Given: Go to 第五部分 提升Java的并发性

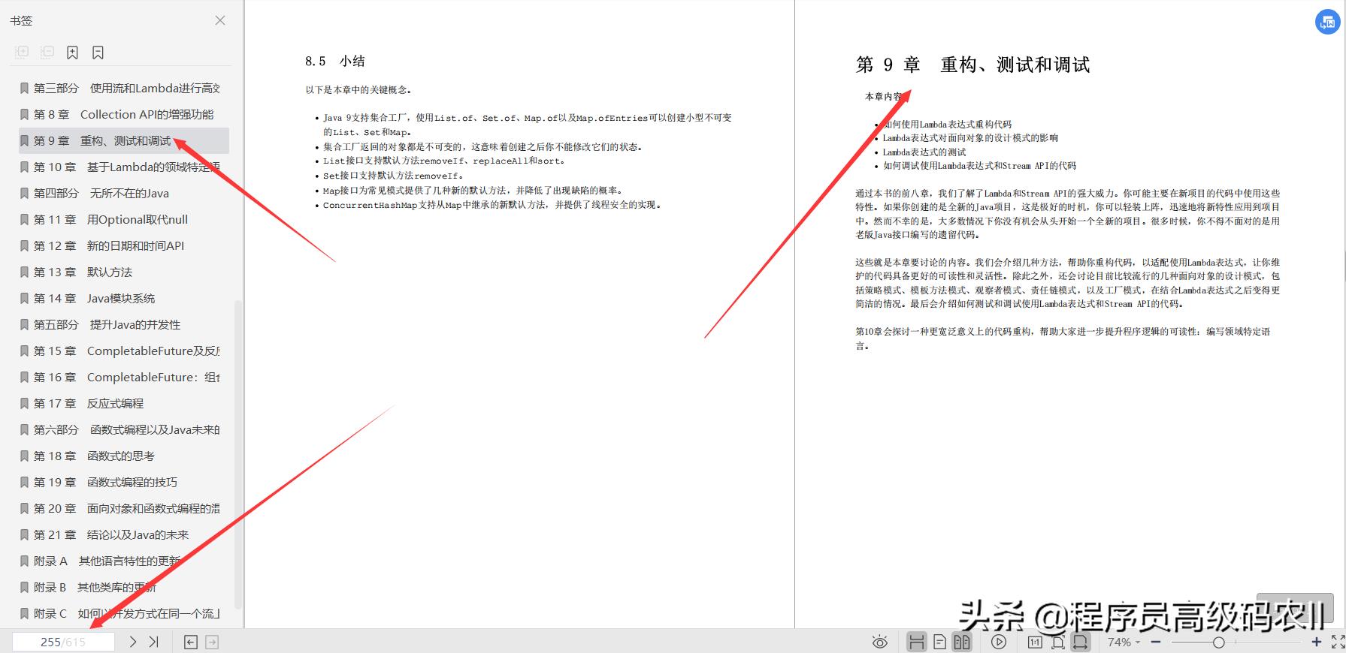Looking at the screenshot, I should [124, 325].
